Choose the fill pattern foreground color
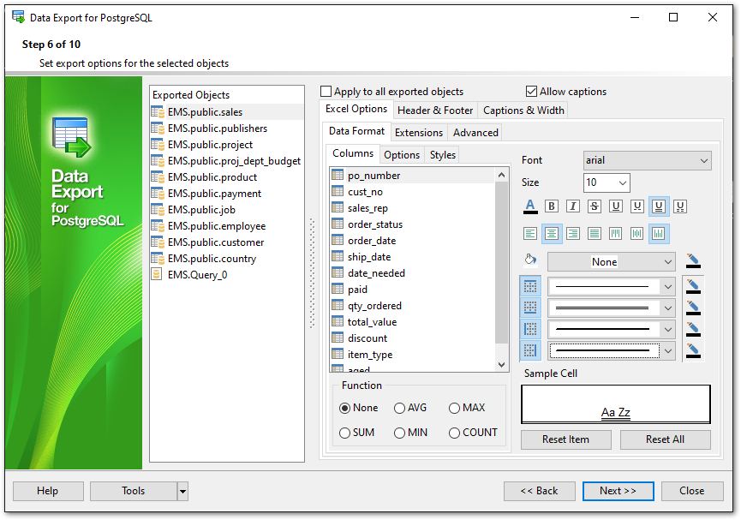 pos(693,261)
